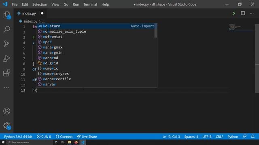
Task: Click the VS Code logo icon
Action: pyautogui.click(x=5, y=4)
